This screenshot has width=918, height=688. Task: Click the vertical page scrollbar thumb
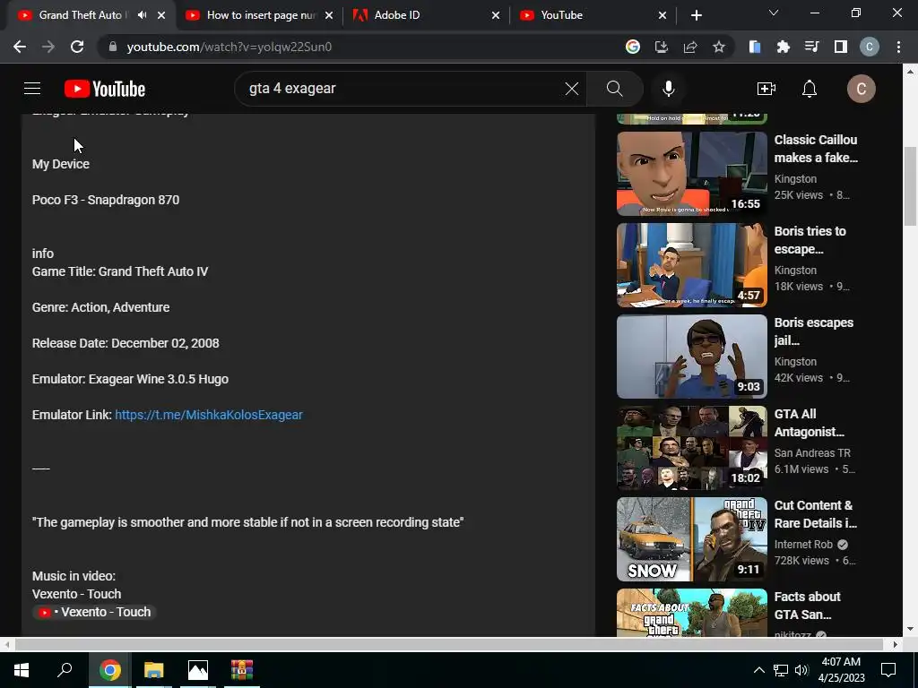pyautogui.click(x=910, y=186)
